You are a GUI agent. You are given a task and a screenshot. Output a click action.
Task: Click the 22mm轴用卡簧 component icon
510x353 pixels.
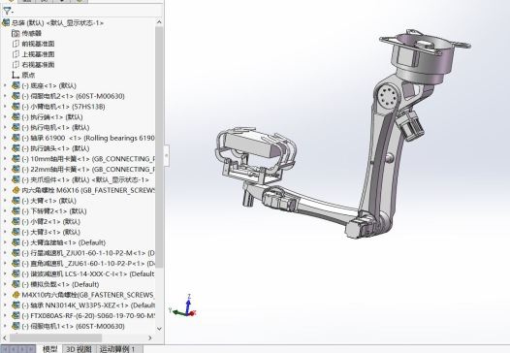[x=16, y=169]
